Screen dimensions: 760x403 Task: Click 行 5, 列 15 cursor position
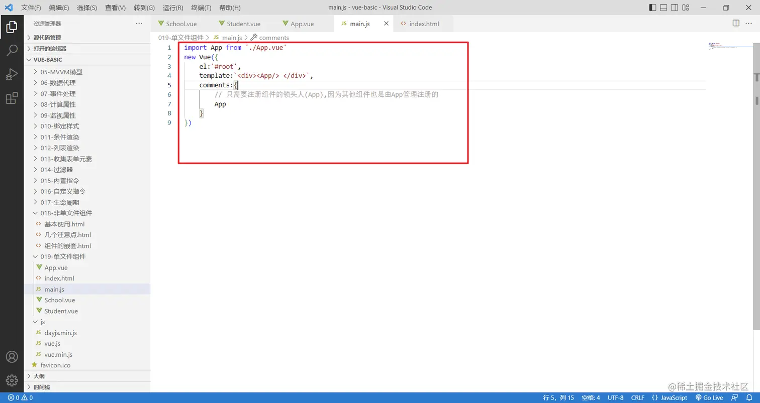[558, 397]
